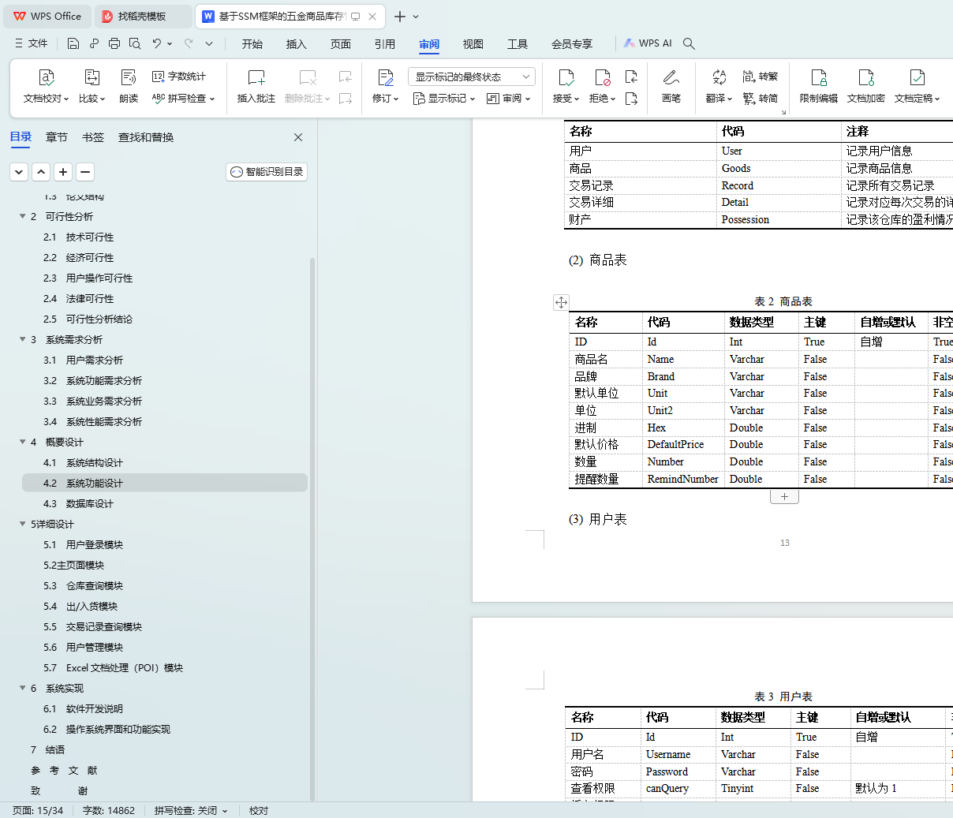Click WPS AI button
The image size is (953, 818).
pos(648,43)
